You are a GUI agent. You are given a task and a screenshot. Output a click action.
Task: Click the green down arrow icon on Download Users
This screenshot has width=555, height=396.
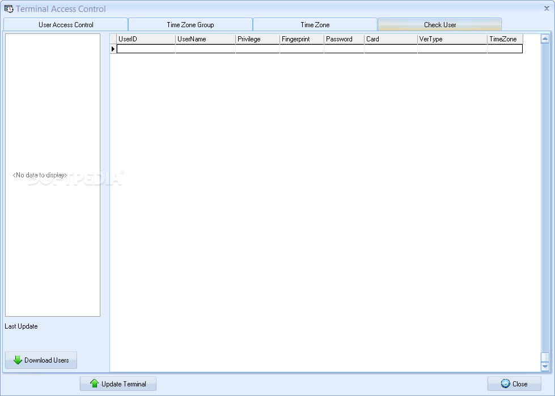(x=18, y=360)
